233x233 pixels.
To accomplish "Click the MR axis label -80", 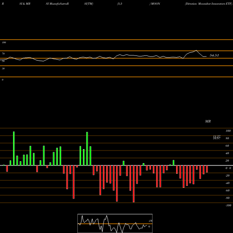I will [227, 198].
